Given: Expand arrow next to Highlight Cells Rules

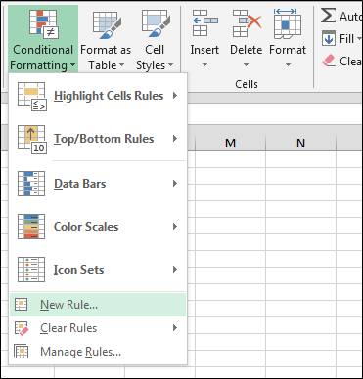Looking at the screenshot, I should click(x=175, y=96).
